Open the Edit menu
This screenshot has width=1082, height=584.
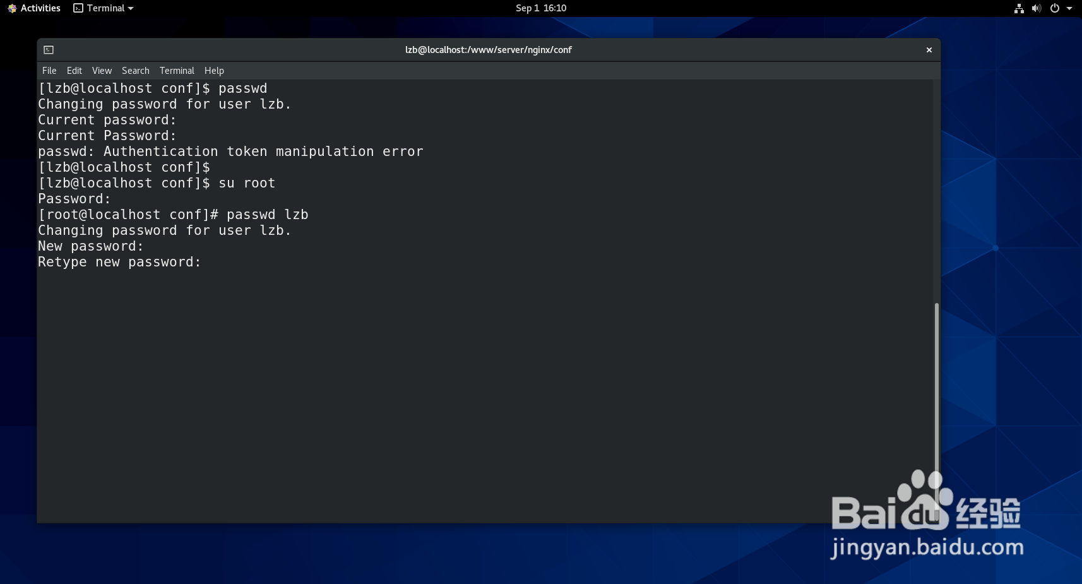[74, 71]
